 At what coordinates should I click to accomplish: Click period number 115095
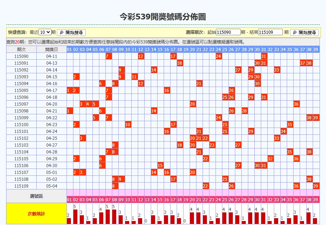click(x=22, y=90)
